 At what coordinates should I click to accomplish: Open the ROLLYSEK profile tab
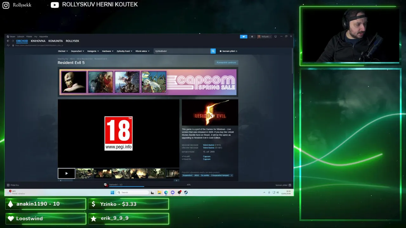pos(72,41)
